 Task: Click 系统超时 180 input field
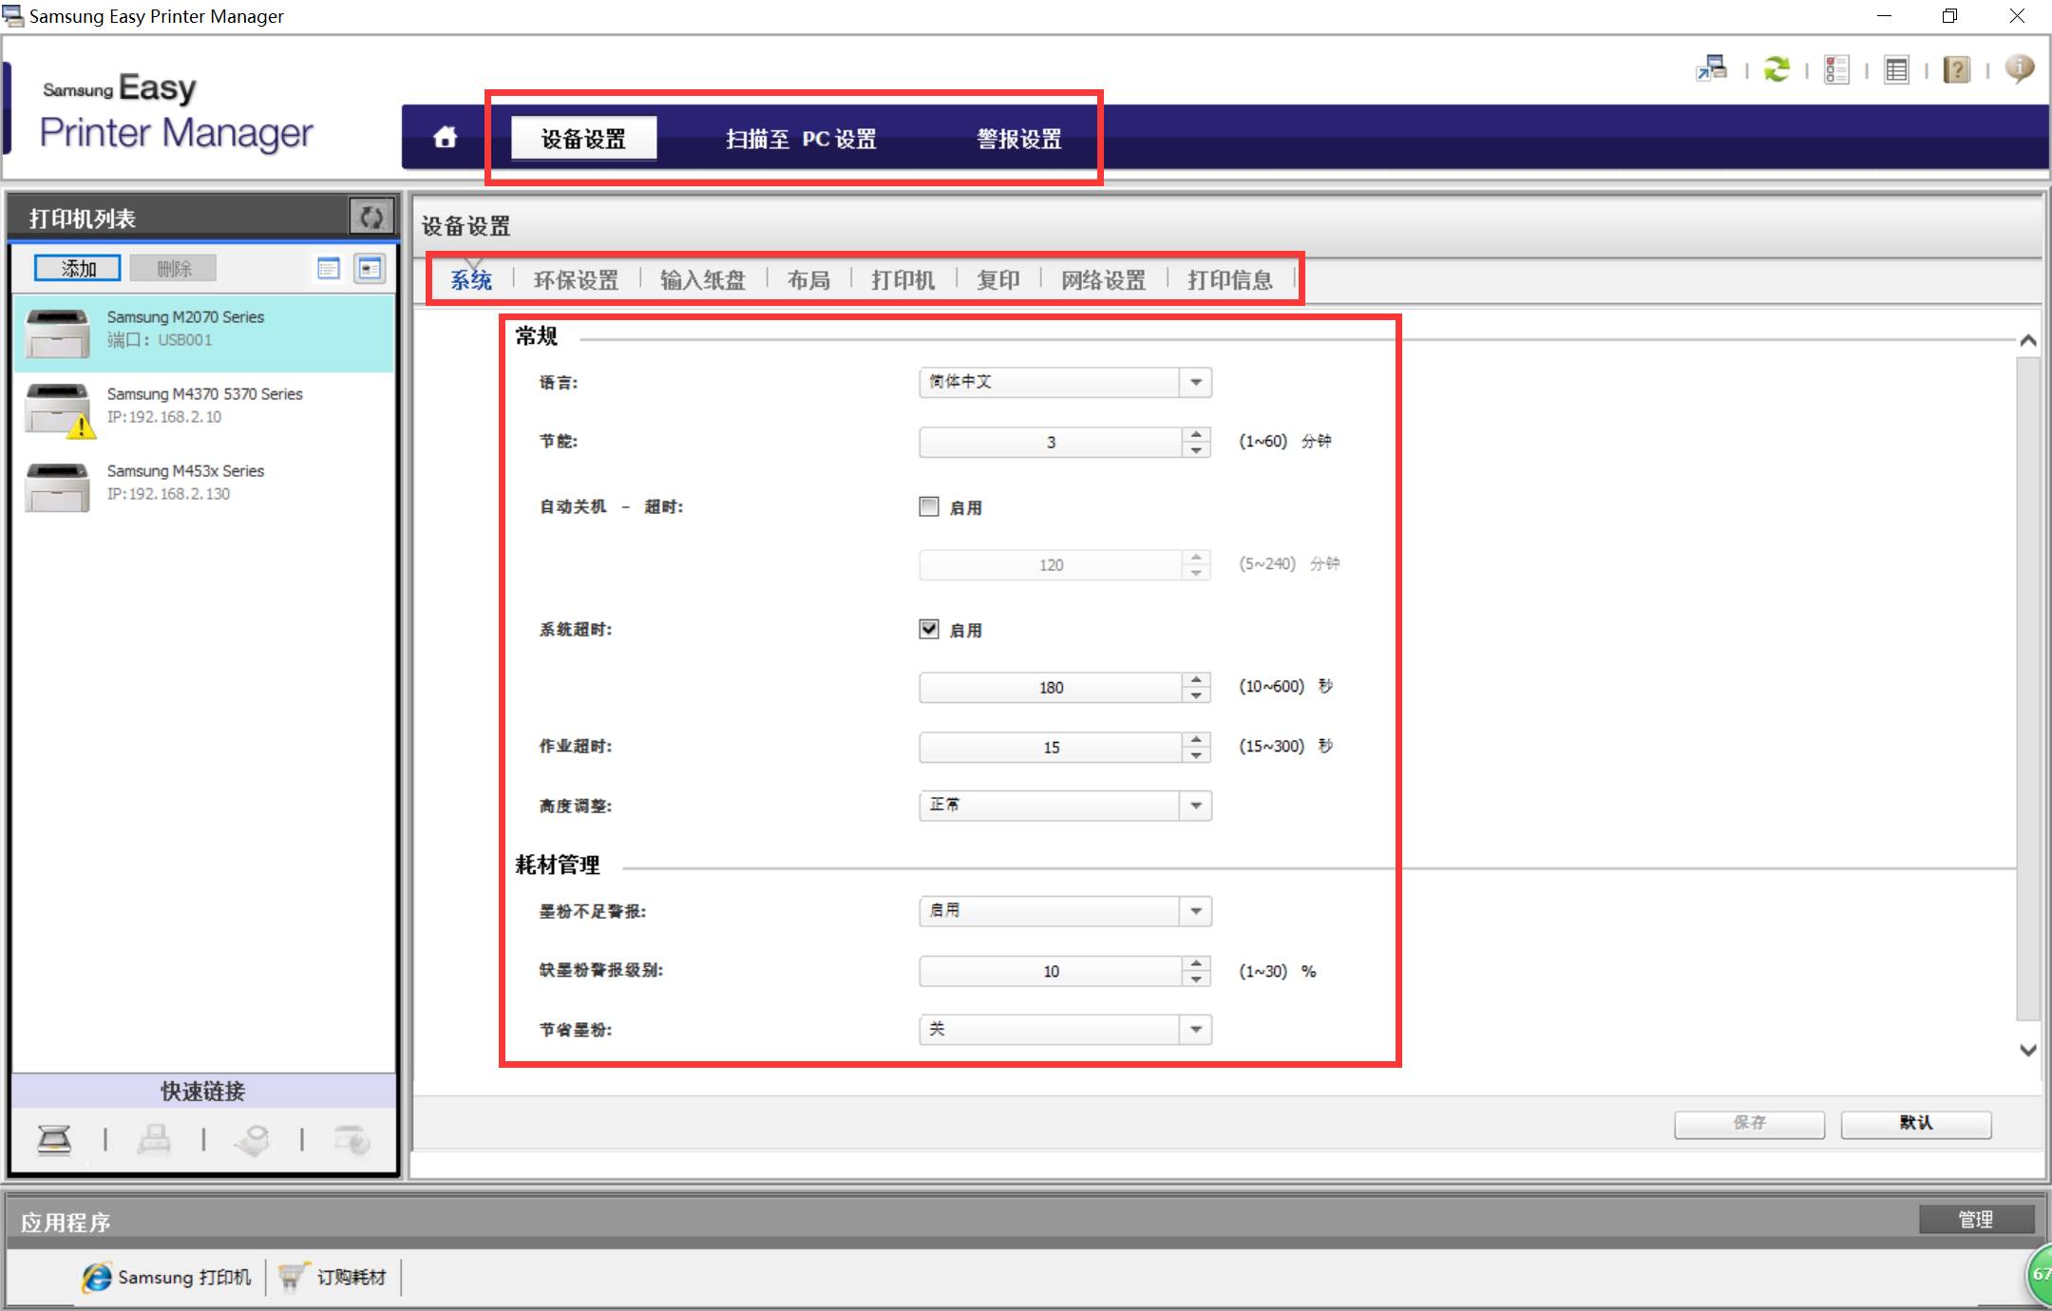1051,687
